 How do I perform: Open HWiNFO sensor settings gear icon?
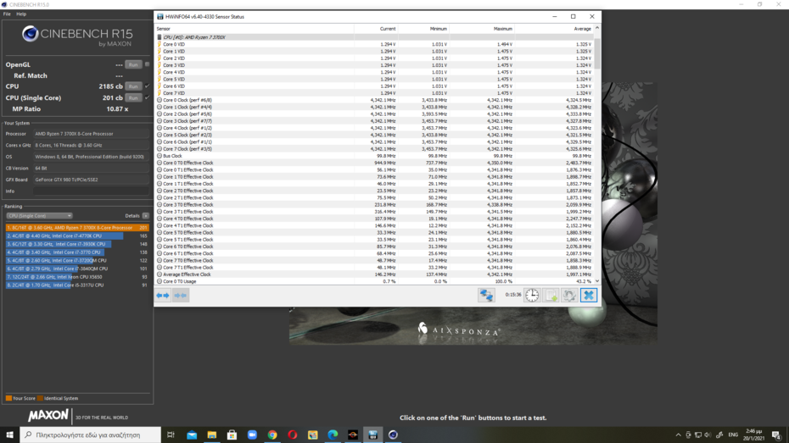(569, 296)
